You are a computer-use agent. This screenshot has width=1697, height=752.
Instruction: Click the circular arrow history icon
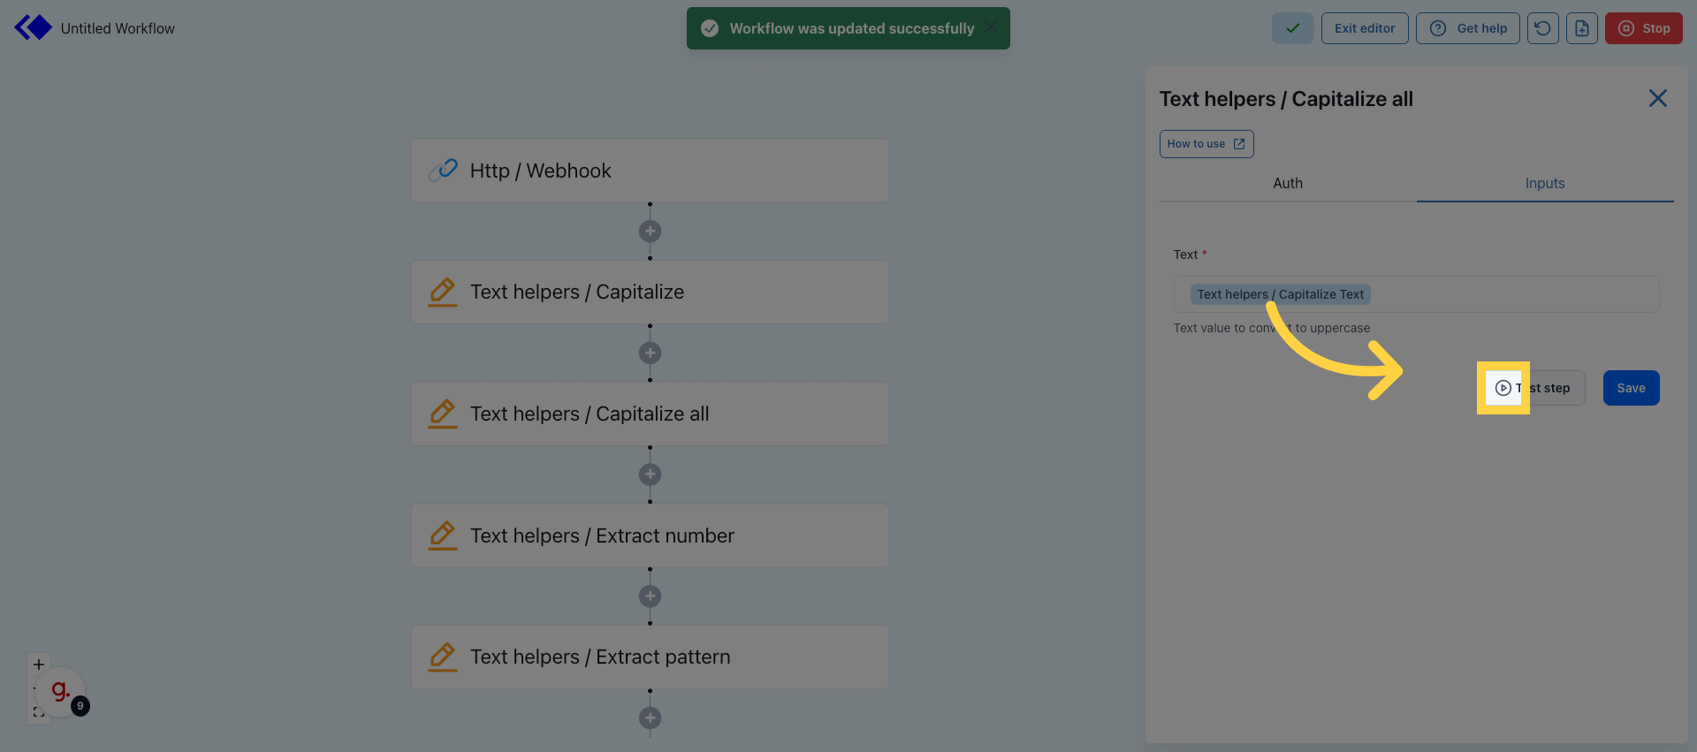point(1542,28)
